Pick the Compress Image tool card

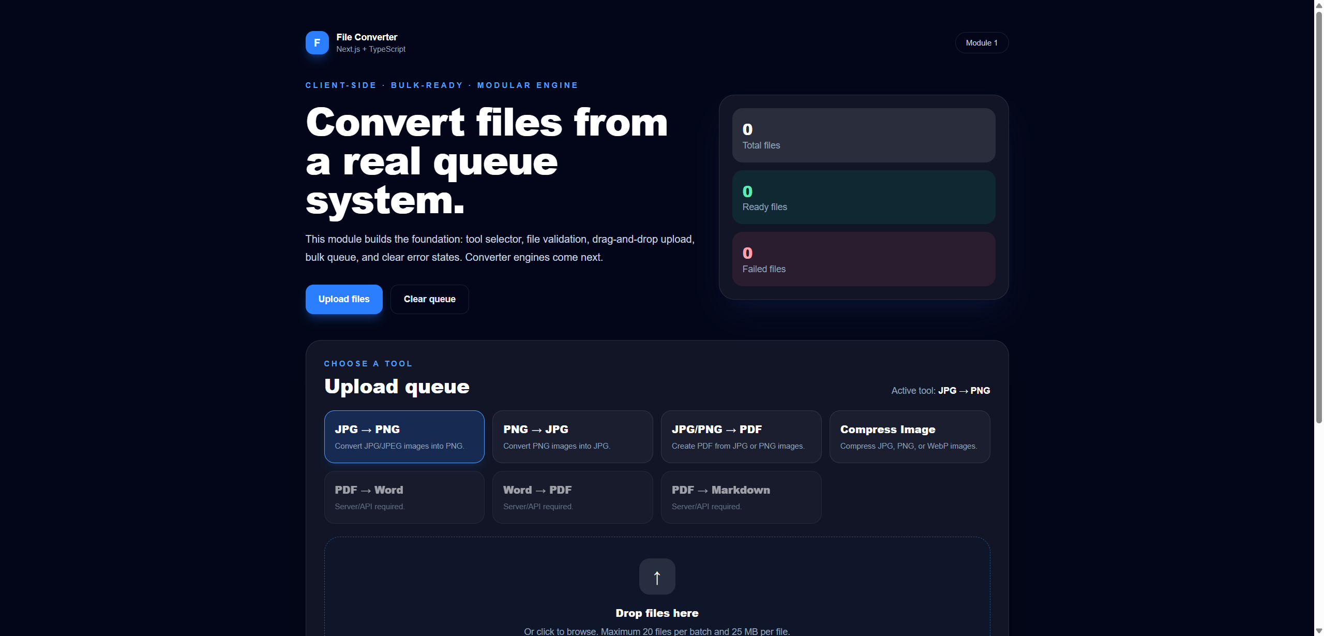(910, 437)
